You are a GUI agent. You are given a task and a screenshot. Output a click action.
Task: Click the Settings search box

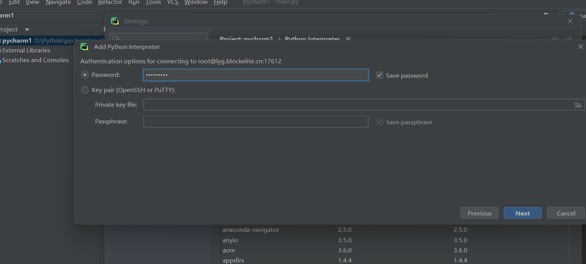pyautogui.click(x=158, y=38)
